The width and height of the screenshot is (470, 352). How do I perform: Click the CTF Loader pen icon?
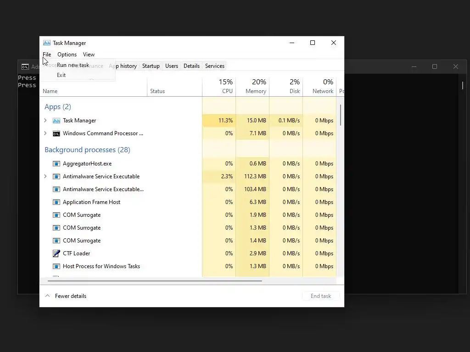pos(56,253)
